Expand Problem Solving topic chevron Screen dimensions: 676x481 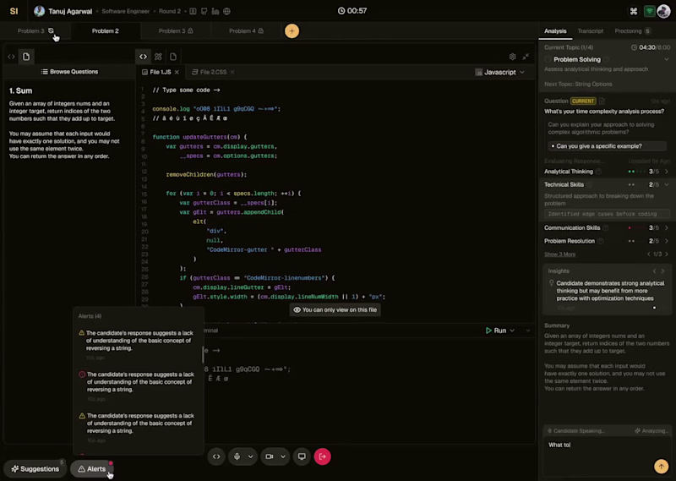[x=667, y=59]
